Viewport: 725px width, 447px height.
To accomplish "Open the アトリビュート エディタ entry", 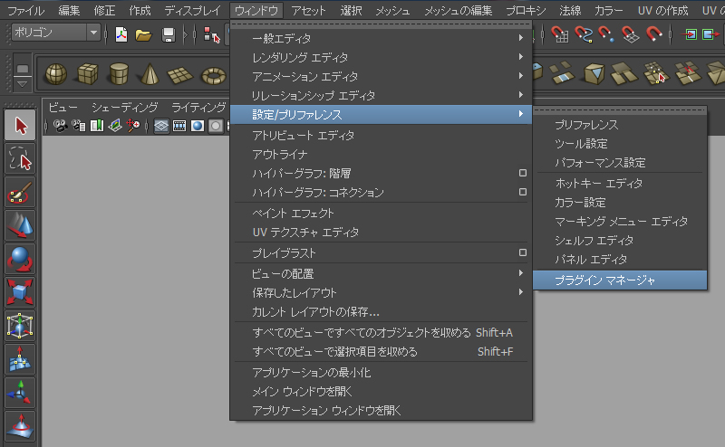I will pyautogui.click(x=382, y=135).
